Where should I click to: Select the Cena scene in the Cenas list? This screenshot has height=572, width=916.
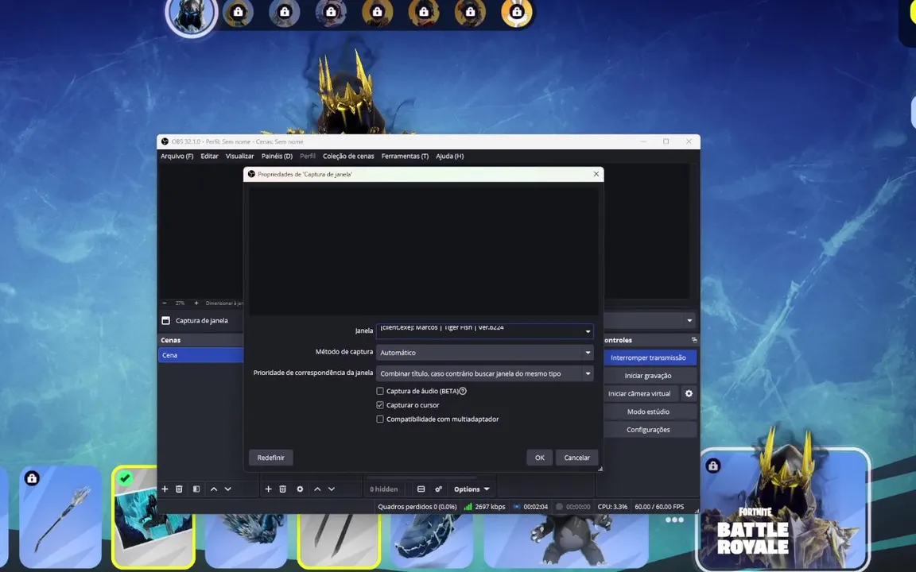click(200, 355)
